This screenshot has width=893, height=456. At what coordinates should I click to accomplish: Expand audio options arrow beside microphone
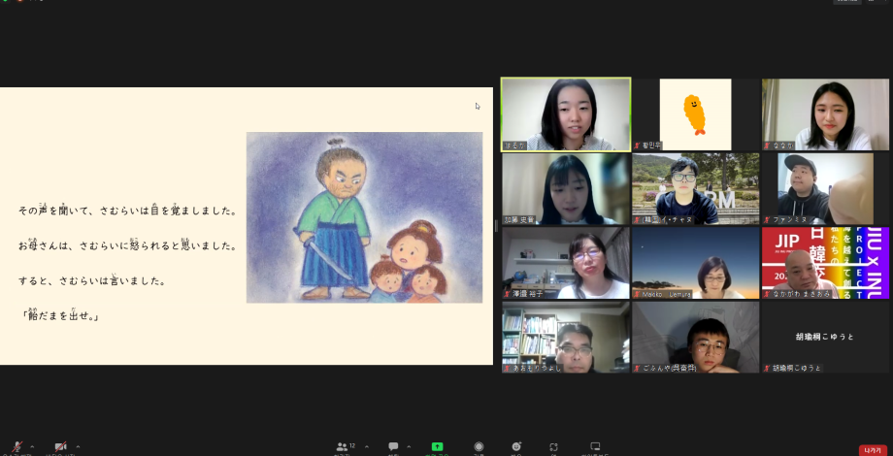32,446
